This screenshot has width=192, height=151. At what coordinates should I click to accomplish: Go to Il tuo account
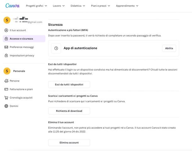pyautogui.click(x=24, y=30)
